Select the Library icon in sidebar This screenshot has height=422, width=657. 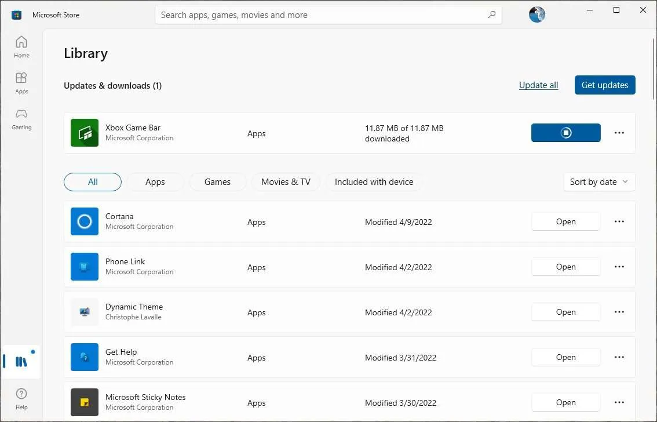coord(21,361)
